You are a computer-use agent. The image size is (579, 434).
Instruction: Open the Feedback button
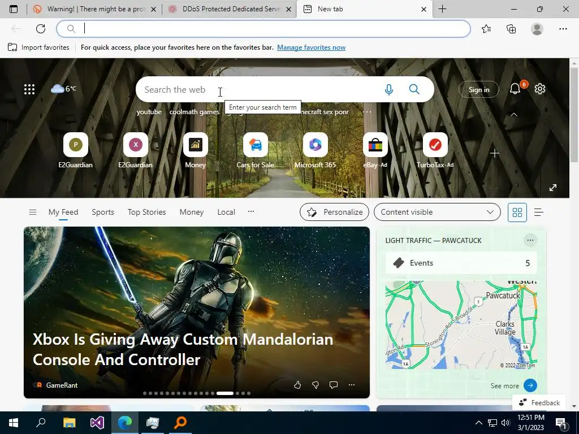tap(539, 402)
